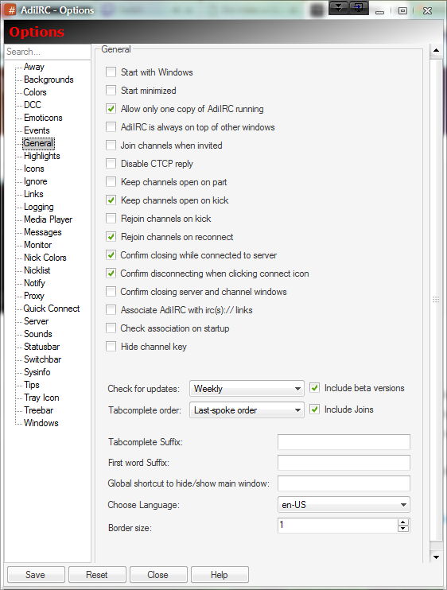Open Backgrounds settings
Image resolution: width=447 pixels, height=590 pixels.
[x=49, y=80]
